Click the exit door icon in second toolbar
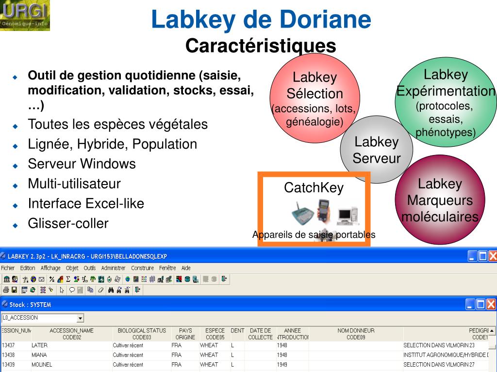The image size is (497, 372). [137, 290]
